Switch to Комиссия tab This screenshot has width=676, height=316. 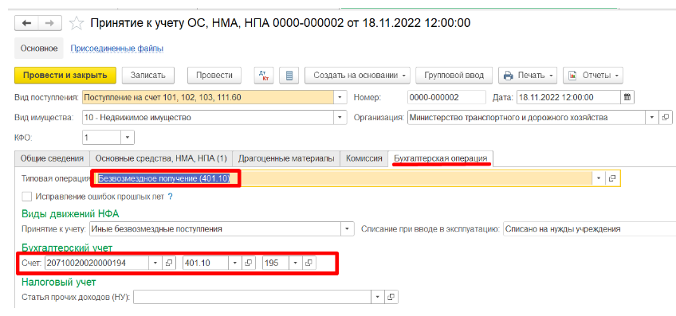(364, 158)
